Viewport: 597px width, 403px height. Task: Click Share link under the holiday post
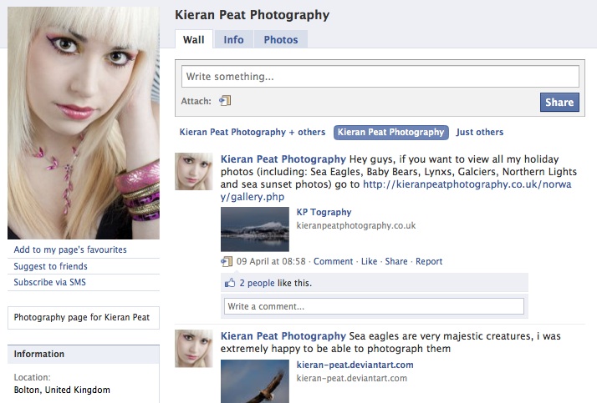(396, 261)
